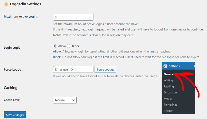Collapse the Settings menu arrow indicator
The image size is (207, 119).
tap(194, 66)
